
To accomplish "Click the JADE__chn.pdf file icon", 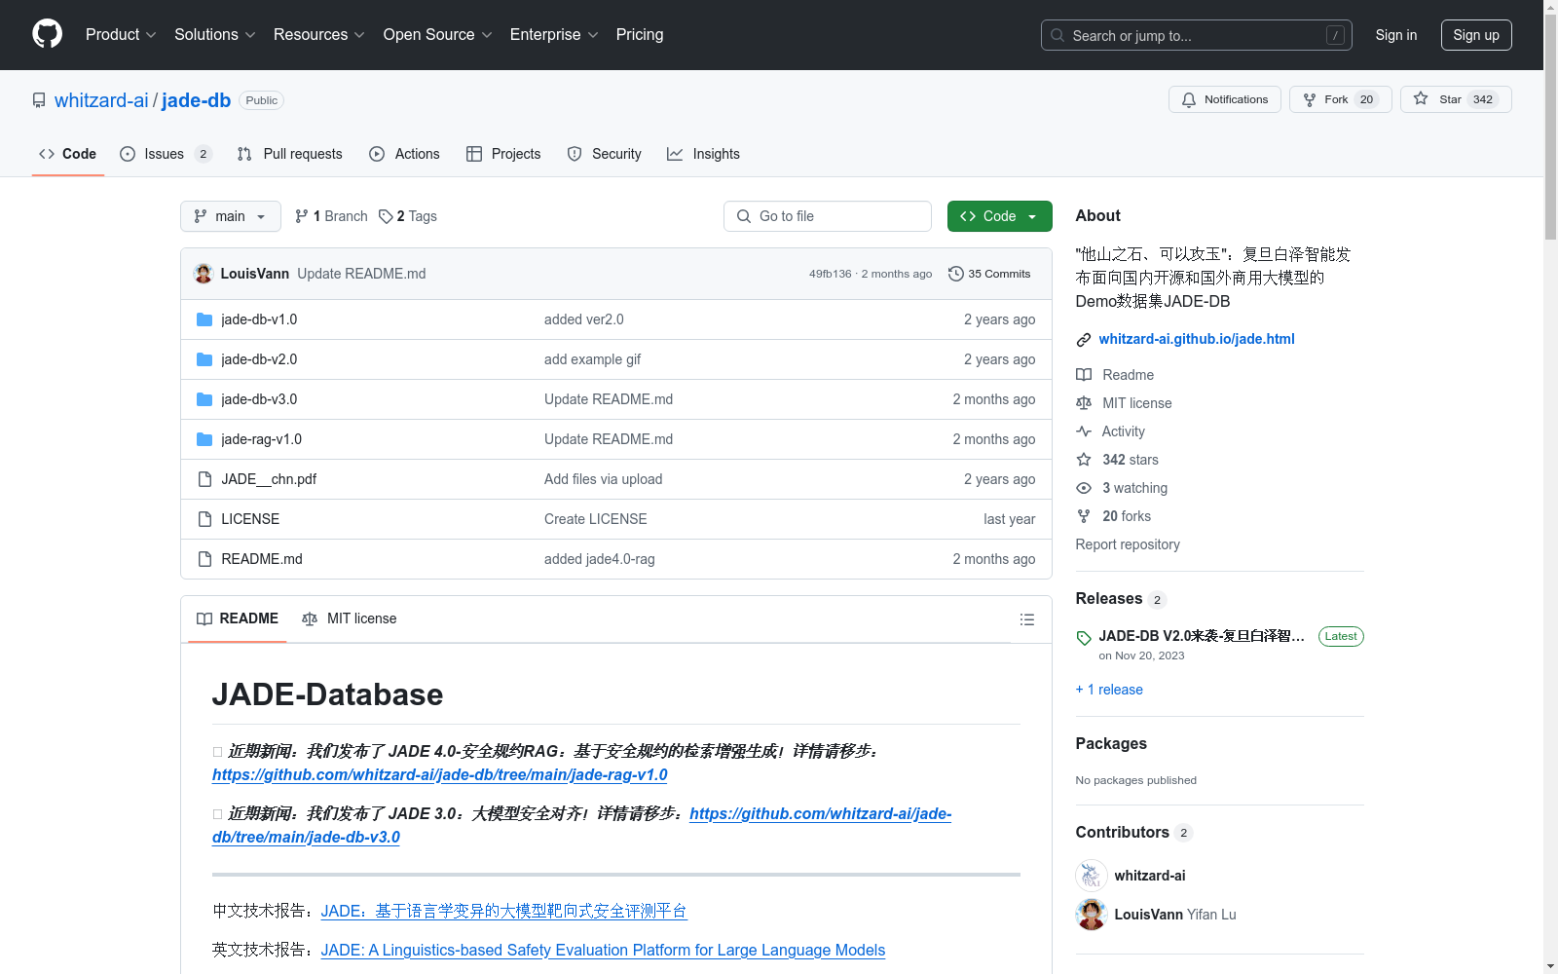I will 204,479.
